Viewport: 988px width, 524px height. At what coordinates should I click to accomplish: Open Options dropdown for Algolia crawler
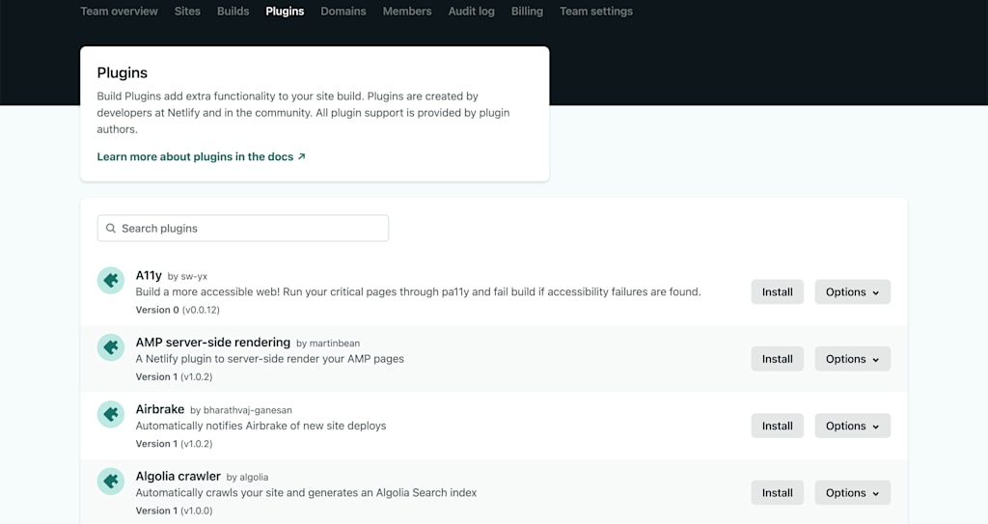[x=853, y=492]
